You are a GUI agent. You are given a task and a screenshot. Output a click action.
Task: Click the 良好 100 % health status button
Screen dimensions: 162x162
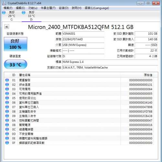point(16,44)
